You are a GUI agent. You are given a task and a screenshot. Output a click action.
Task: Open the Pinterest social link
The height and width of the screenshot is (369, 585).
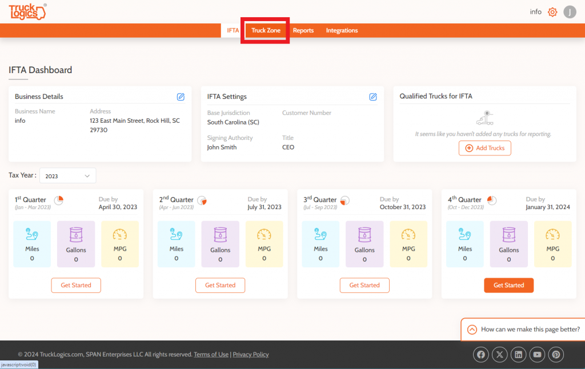coord(556,355)
